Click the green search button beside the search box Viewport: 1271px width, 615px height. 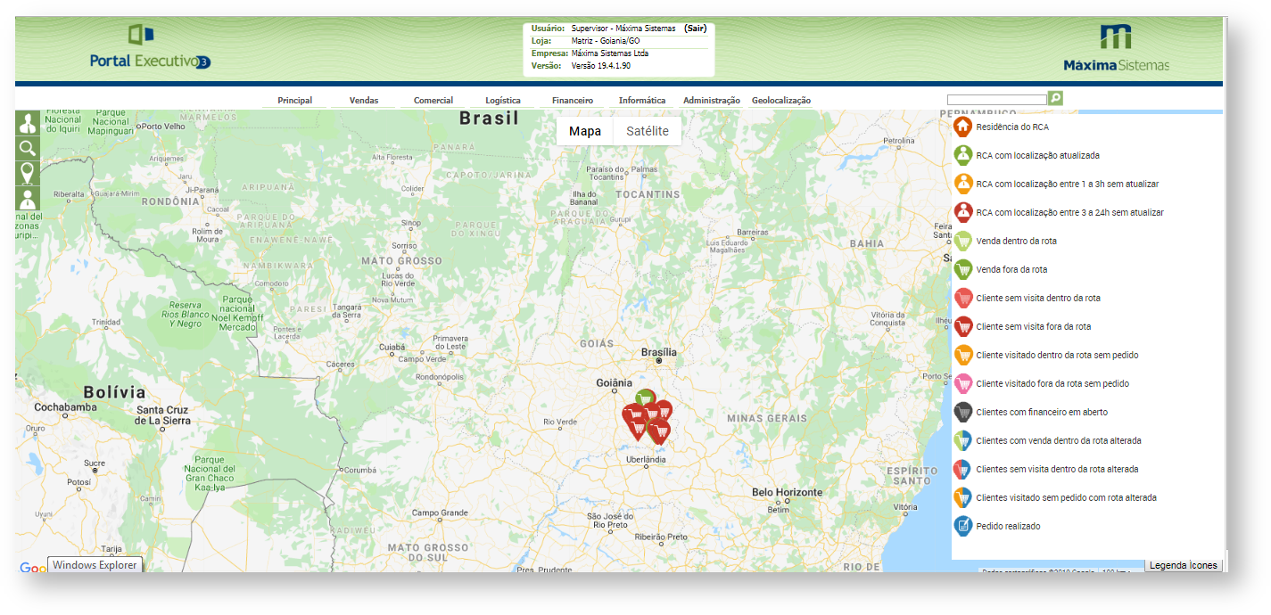tap(1055, 98)
